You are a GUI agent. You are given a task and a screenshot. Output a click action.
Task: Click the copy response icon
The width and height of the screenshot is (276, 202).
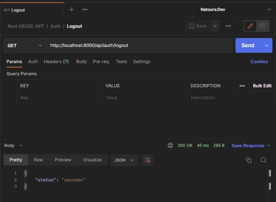click(249, 160)
